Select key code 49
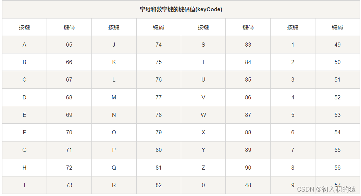This screenshot has height=196, width=361. point(337,45)
